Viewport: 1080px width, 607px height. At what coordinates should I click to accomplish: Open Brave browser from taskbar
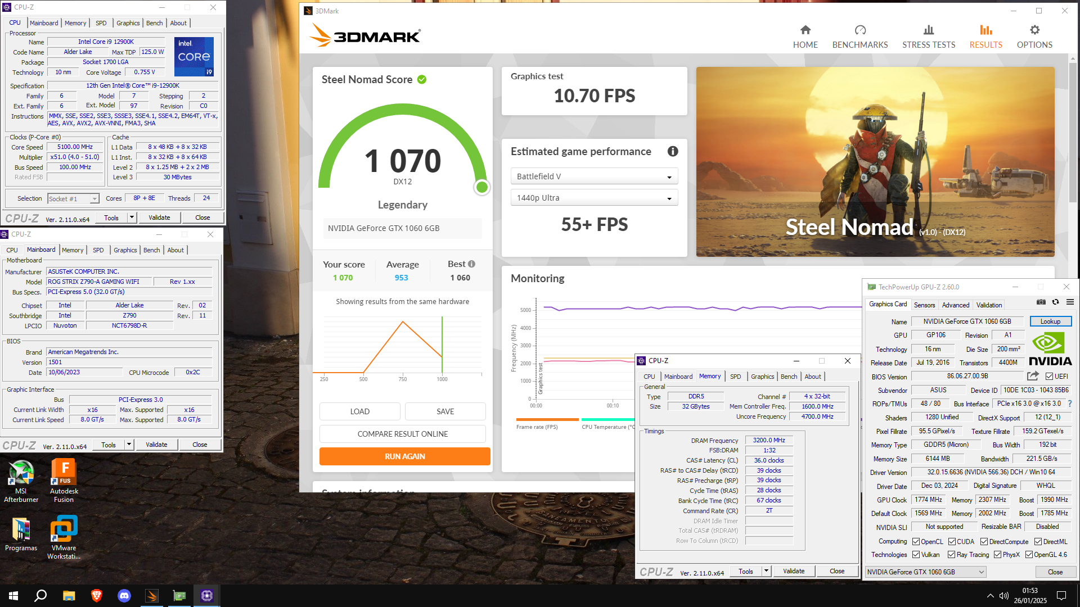[x=96, y=596]
